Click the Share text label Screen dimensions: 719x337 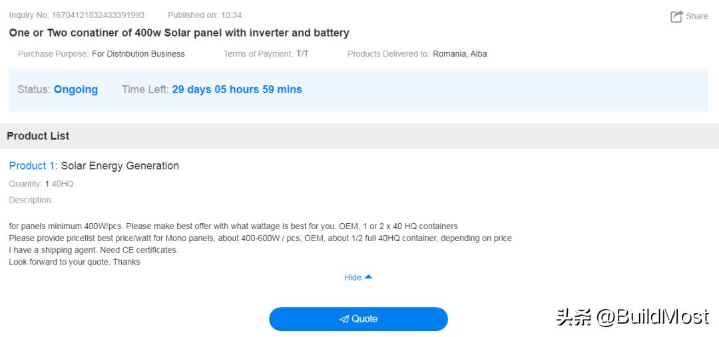click(697, 17)
